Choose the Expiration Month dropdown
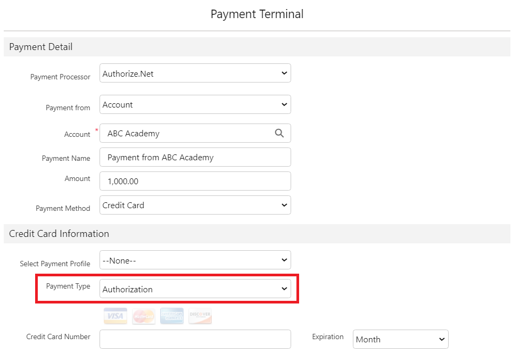Image resolution: width=512 pixels, height=353 pixels. pyautogui.click(x=400, y=339)
